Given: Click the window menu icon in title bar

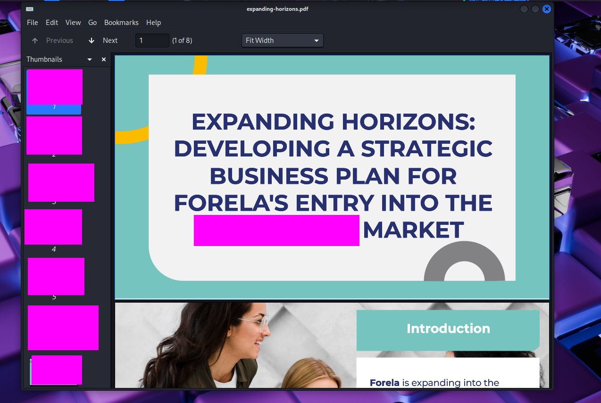Looking at the screenshot, I should pyautogui.click(x=30, y=9).
